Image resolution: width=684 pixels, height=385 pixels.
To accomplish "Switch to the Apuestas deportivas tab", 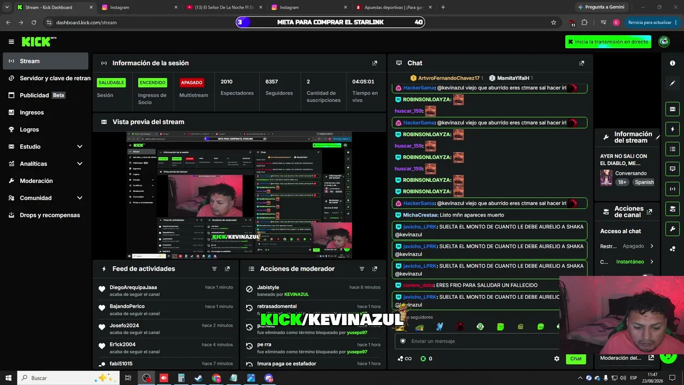I will tap(393, 7).
